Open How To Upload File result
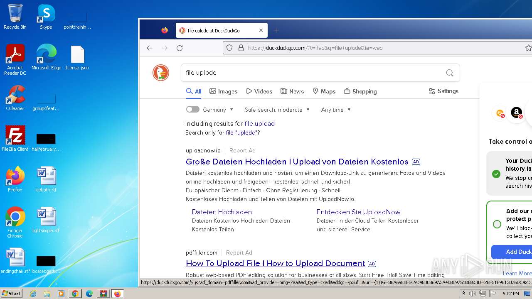 coord(276,264)
